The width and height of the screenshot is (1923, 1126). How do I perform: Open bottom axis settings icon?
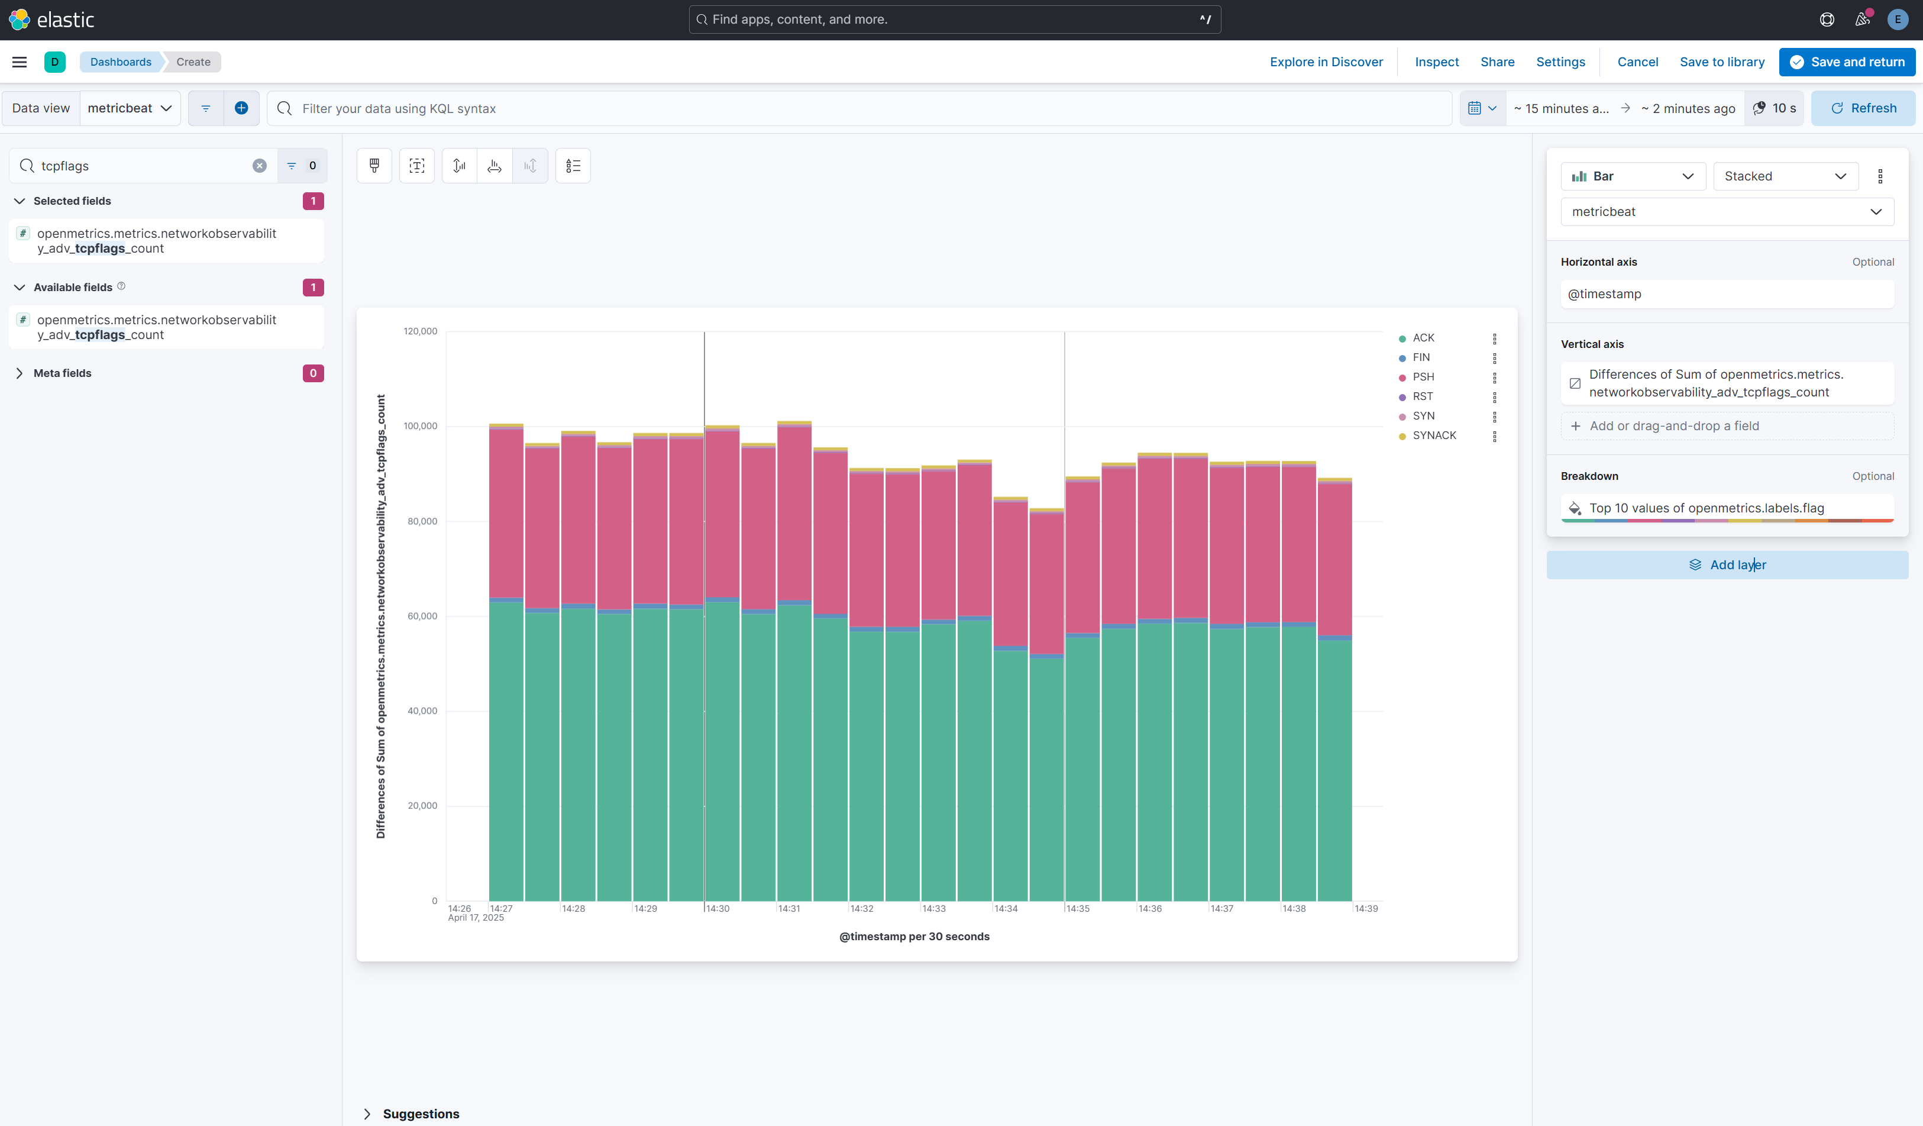[495, 166]
